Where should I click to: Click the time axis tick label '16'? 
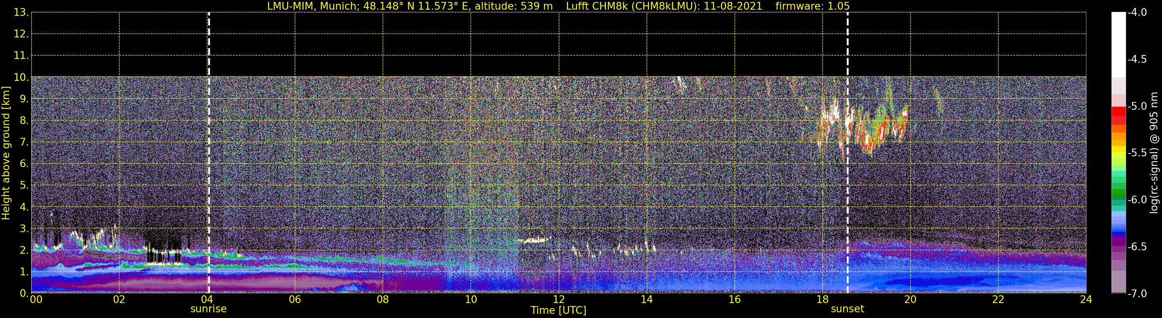click(x=735, y=300)
